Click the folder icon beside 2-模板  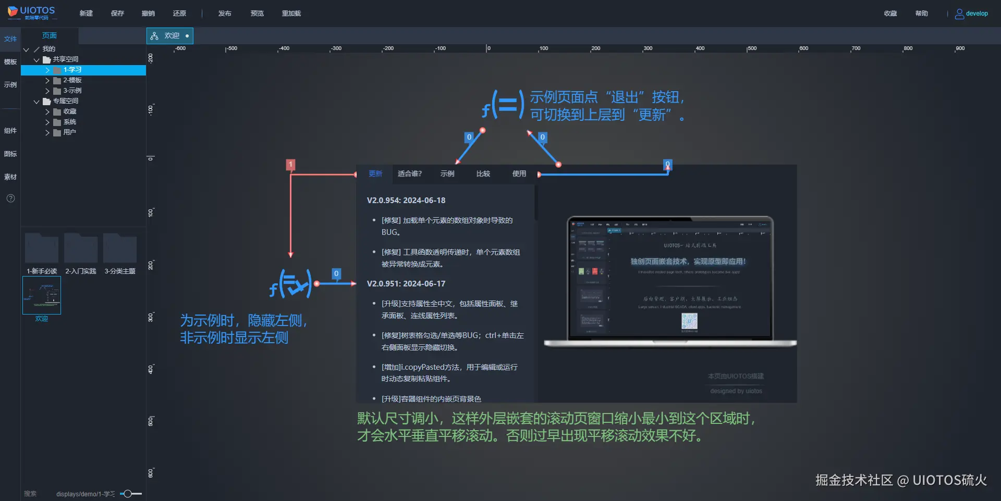pyautogui.click(x=57, y=80)
